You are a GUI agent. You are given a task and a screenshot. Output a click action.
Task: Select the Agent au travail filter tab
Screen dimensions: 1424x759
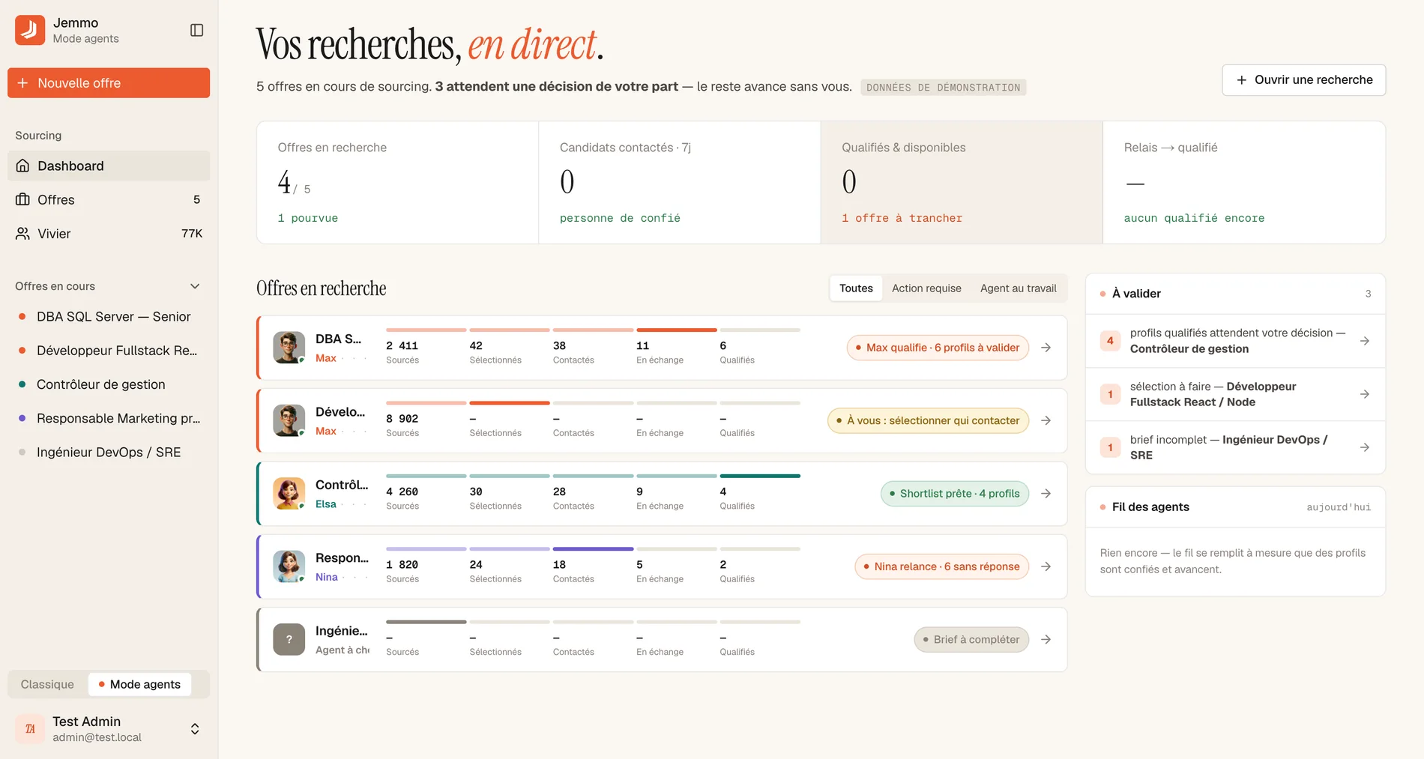tap(1018, 288)
